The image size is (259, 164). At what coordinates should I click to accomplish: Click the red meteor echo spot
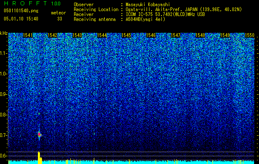point(39,134)
